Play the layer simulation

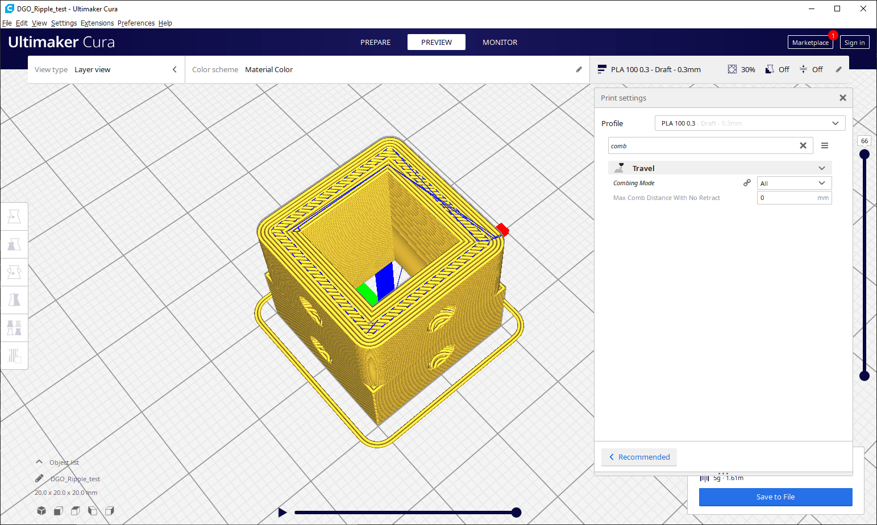pyautogui.click(x=282, y=512)
